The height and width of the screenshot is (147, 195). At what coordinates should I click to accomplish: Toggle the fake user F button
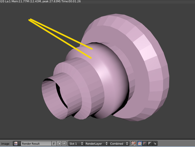54,143
